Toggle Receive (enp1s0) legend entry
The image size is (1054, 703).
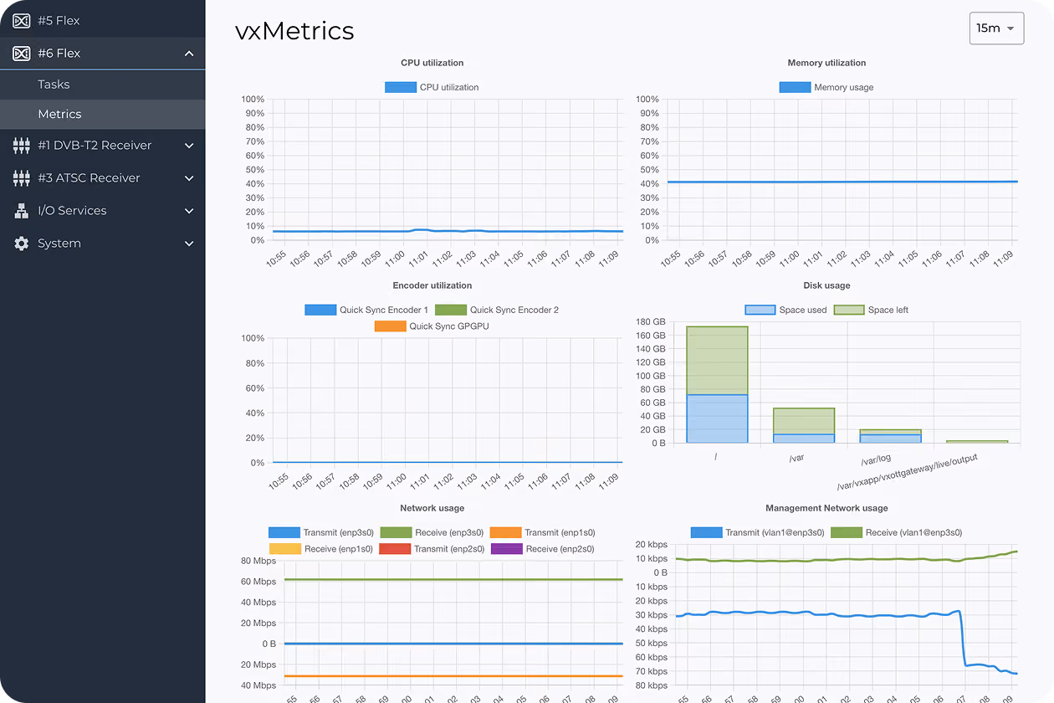pyautogui.click(x=320, y=549)
